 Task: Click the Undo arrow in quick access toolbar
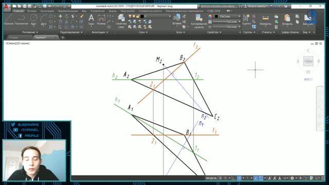49,6
